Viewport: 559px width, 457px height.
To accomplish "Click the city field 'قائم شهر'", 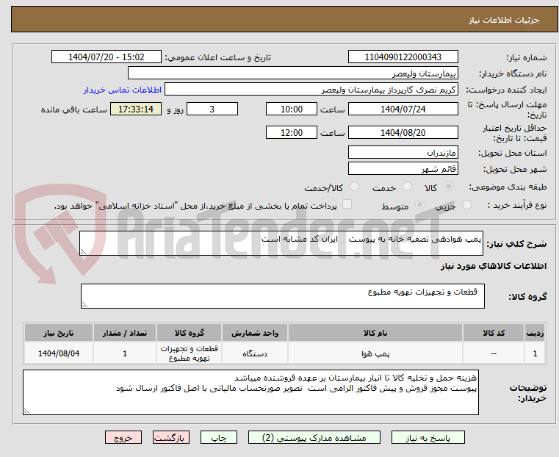I will (403, 168).
